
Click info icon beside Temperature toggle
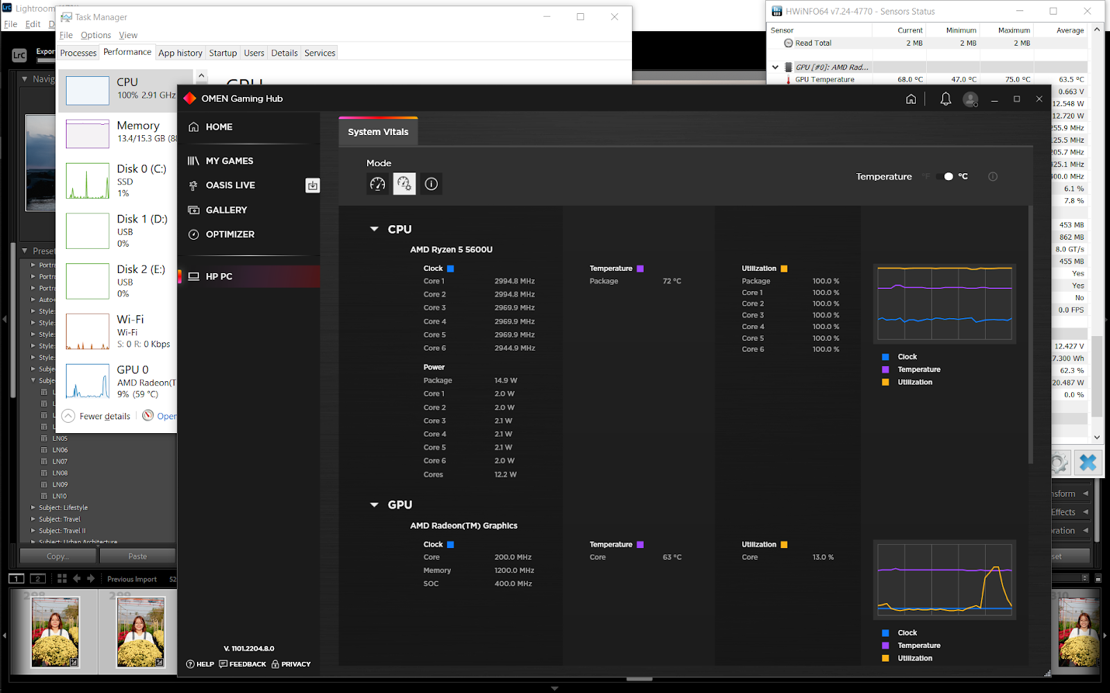[993, 177]
